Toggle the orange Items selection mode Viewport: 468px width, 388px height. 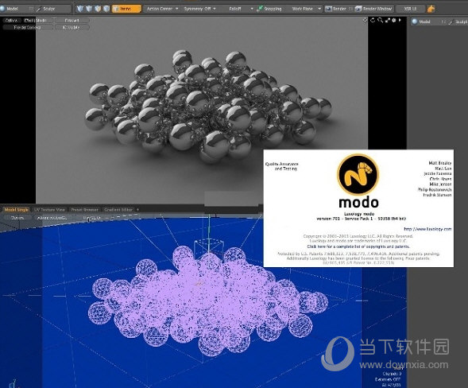tap(126, 9)
